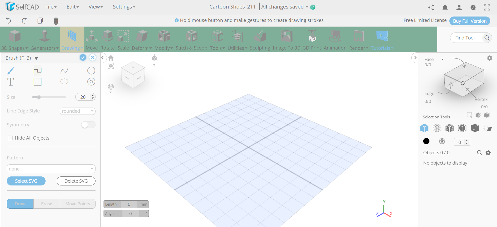Select the Polyline drawing tool
Image resolution: width=497 pixels, height=227 pixels.
pos(38,70)
